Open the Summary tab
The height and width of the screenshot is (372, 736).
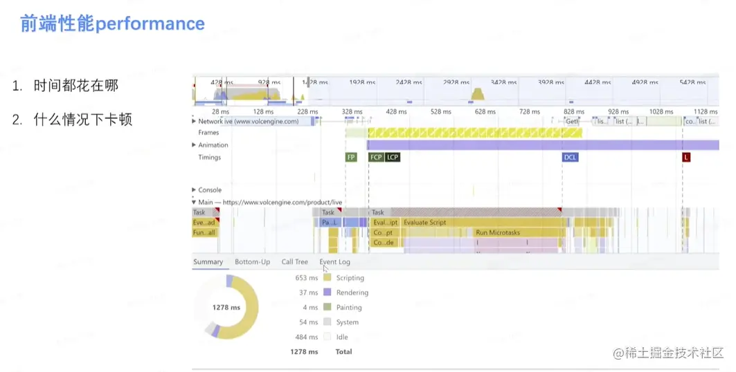[x=208, y=262]
